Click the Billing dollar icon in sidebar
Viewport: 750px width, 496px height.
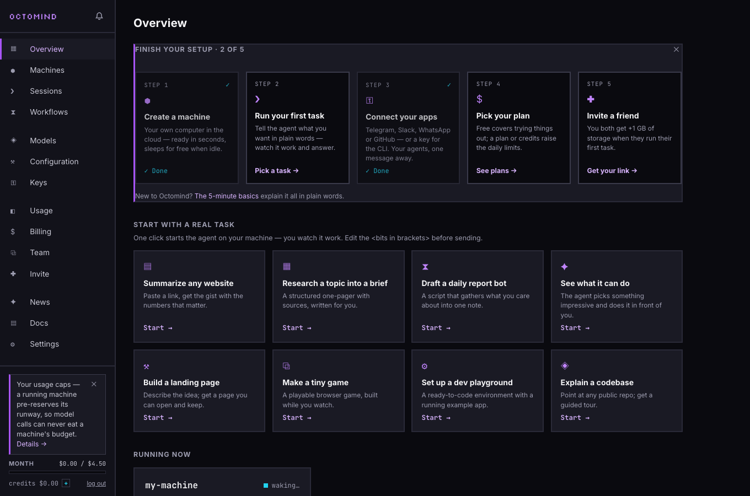(13, 231)
